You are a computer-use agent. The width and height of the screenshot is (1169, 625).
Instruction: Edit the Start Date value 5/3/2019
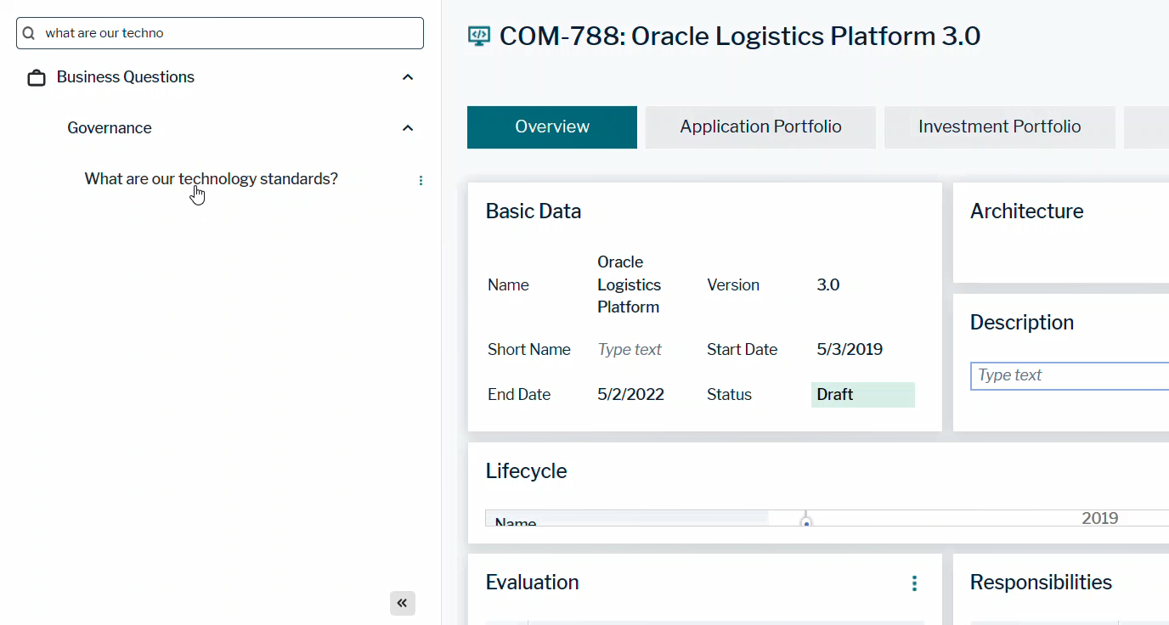pyautogui.click(x=850, y=350)
